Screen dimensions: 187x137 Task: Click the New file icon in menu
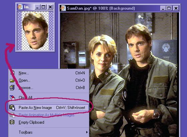point(12,73)
